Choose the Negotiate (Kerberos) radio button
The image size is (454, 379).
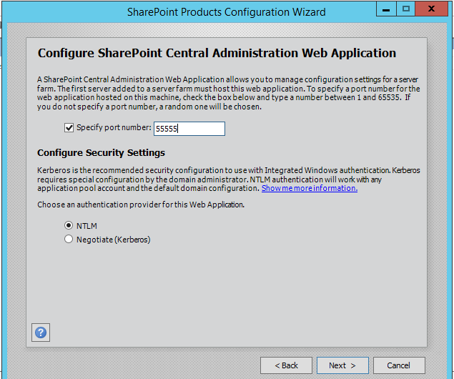69,239
